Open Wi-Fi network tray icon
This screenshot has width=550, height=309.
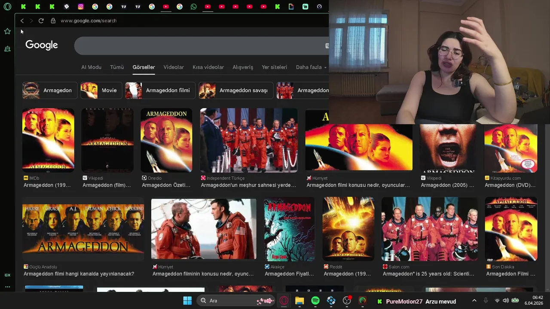[497, 301]
